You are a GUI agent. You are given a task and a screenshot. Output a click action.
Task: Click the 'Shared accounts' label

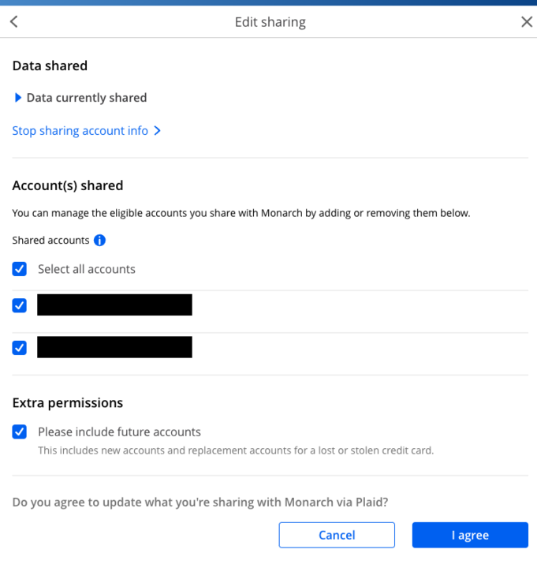pyautogui.click(x=50, y=241)
